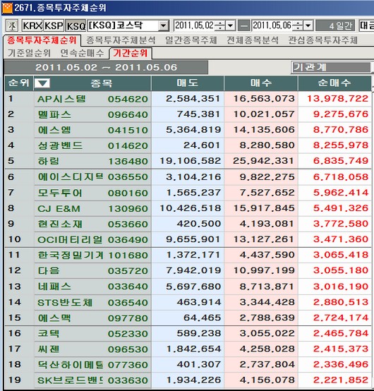374x391 pixels.
Task: Click stock code 054620
Action: pos(128,99)
